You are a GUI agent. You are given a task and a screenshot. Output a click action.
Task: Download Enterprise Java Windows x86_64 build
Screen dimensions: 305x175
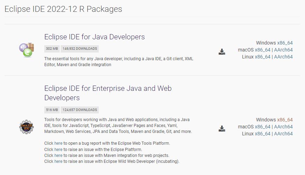click(285, 120)
